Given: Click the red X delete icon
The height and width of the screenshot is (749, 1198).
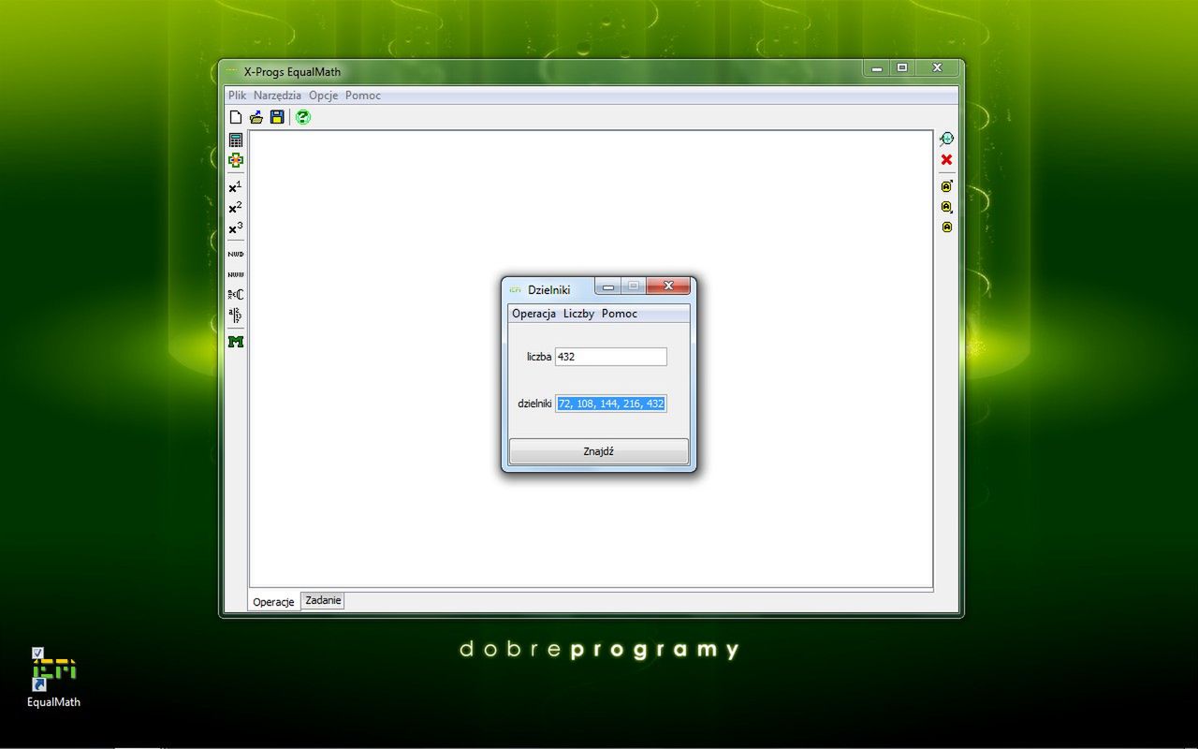Looking at the screenshot, I should [x=946, y=160].
